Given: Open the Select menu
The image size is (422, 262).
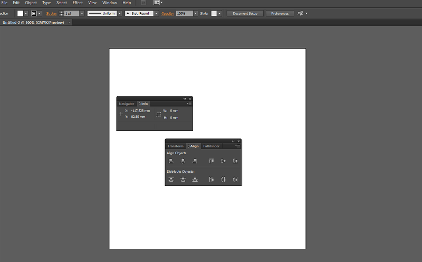Looking at the screenshot, I should point(62,3).
